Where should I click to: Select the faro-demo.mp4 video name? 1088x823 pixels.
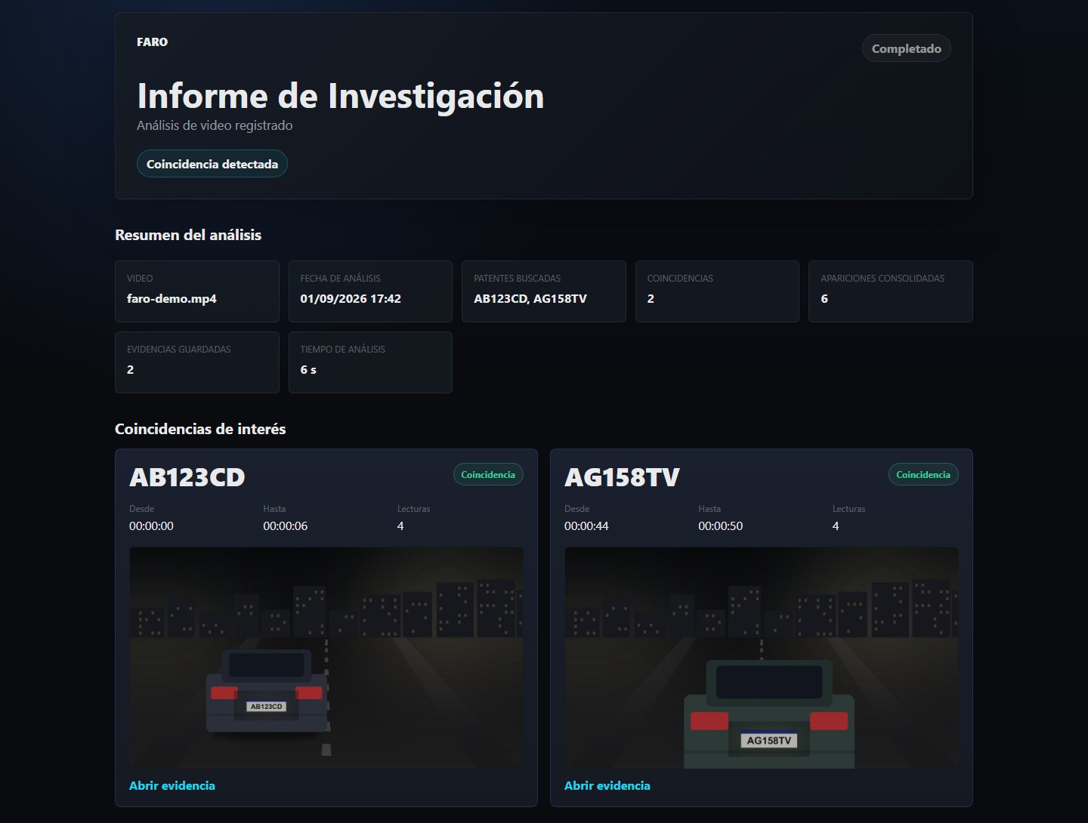[x=172, y=298]
